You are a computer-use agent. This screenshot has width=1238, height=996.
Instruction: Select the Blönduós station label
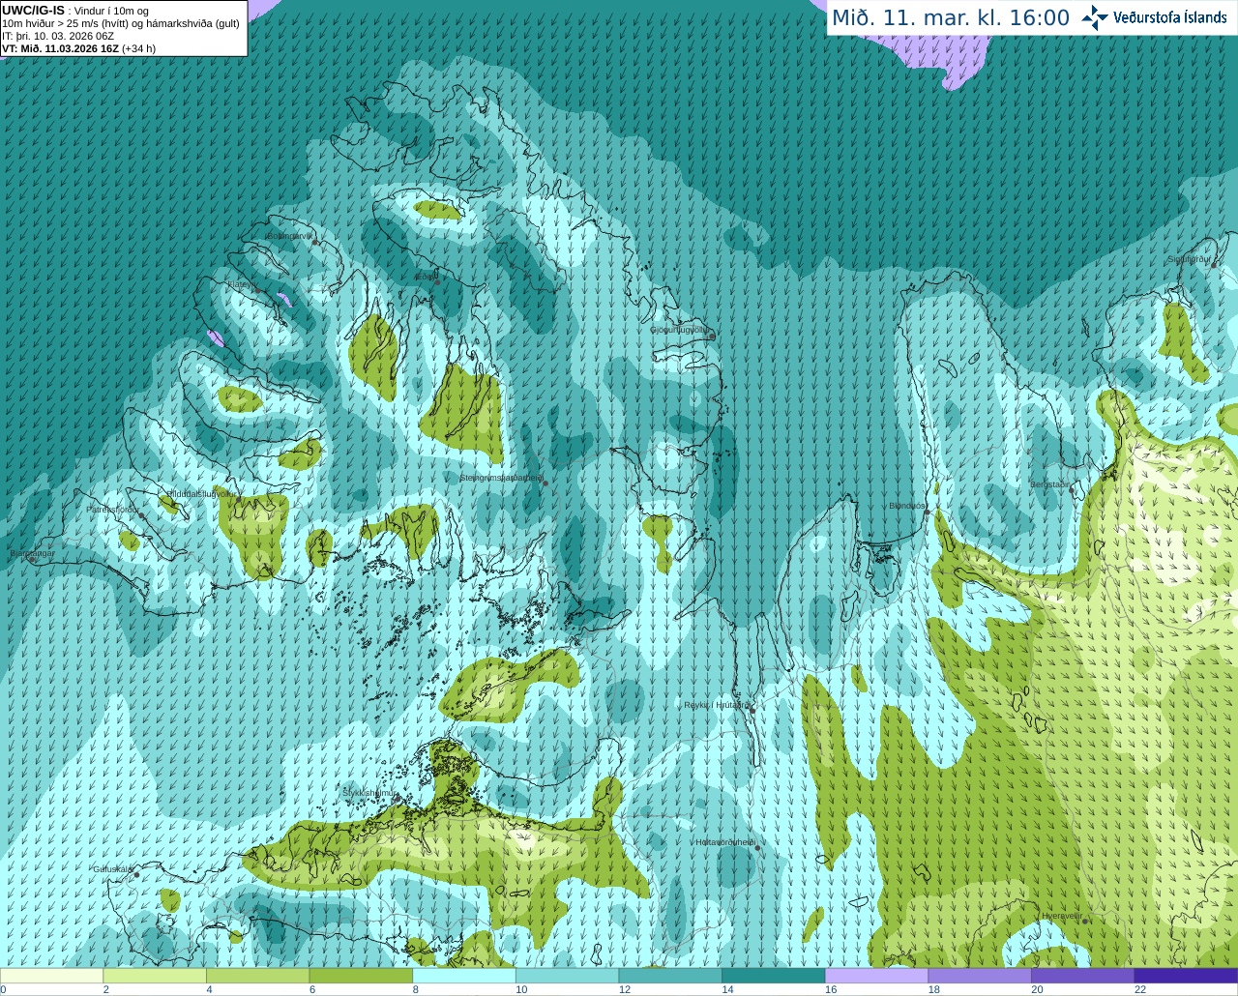pos(907,506)
